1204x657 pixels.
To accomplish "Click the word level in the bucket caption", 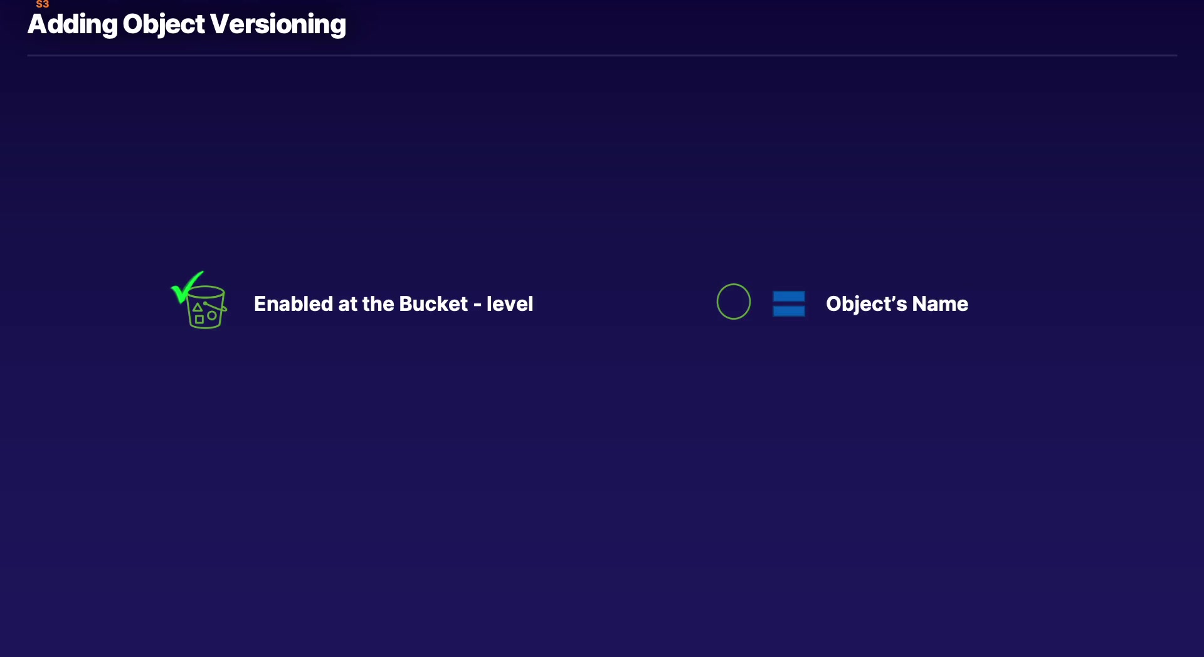I will click(x=510, y=304).
